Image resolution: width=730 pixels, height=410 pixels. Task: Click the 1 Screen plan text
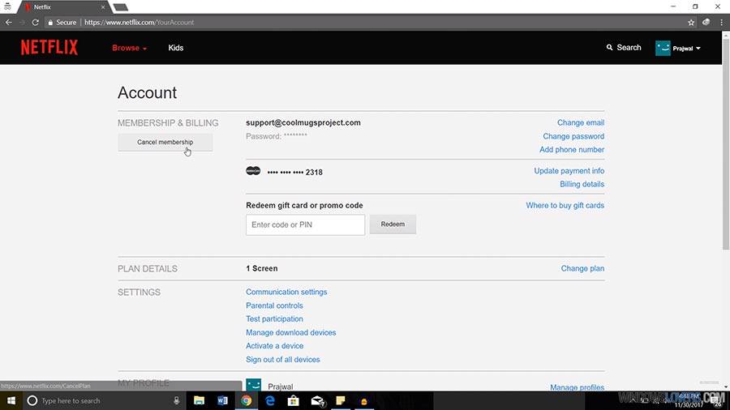[x=262, y=269]
